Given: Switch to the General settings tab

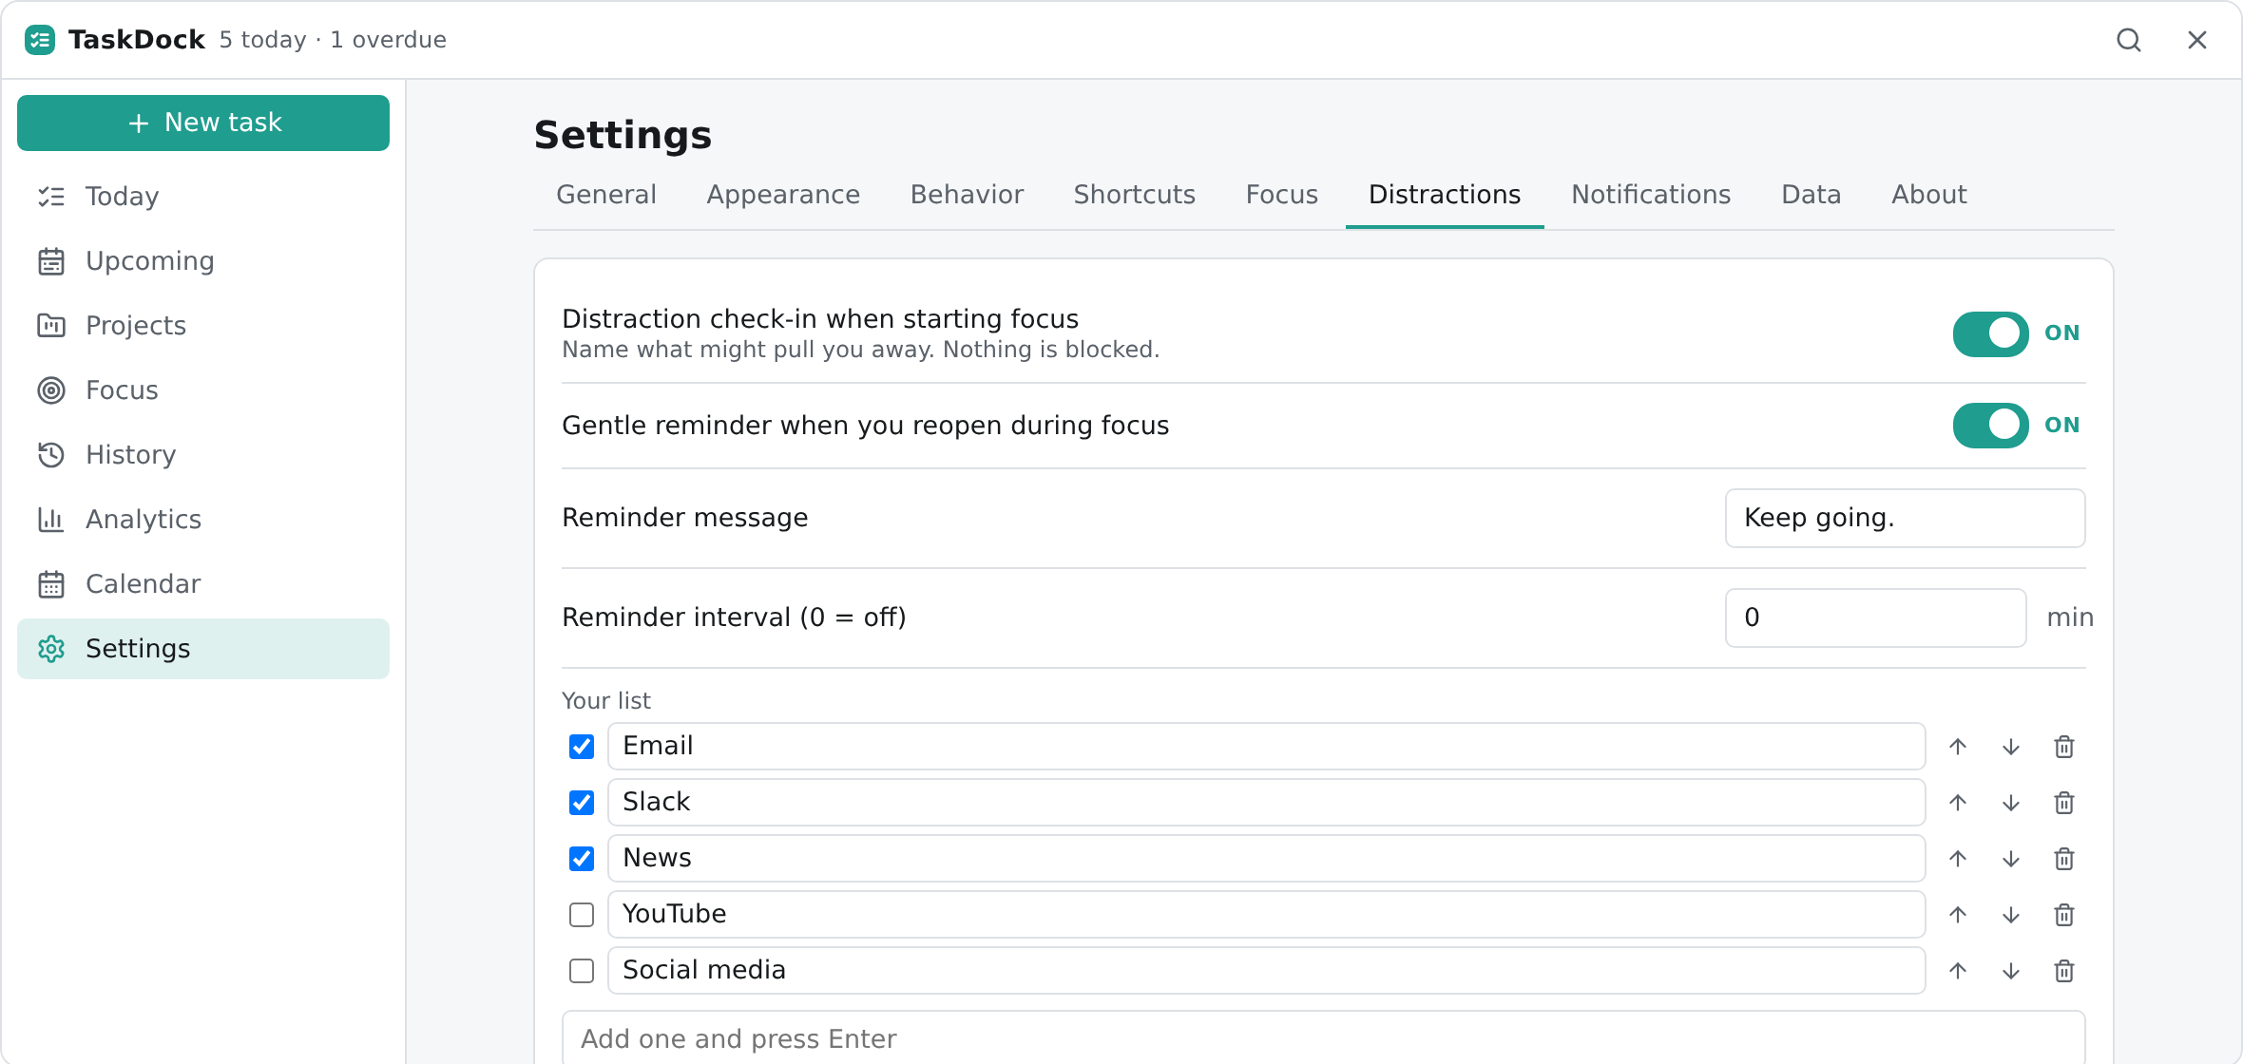Looking at the screenshot, I should 606,195.
